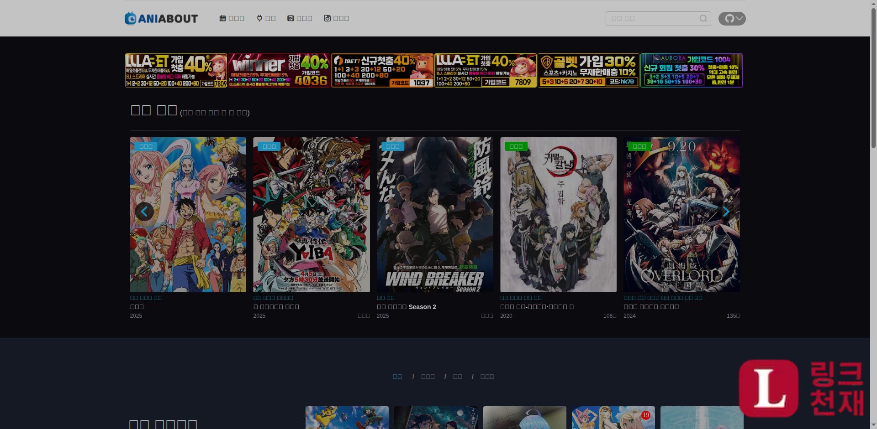Expand the GitHub icon dropdown
Viewport: 877px width, 429px height.
(x=732, y=19)
